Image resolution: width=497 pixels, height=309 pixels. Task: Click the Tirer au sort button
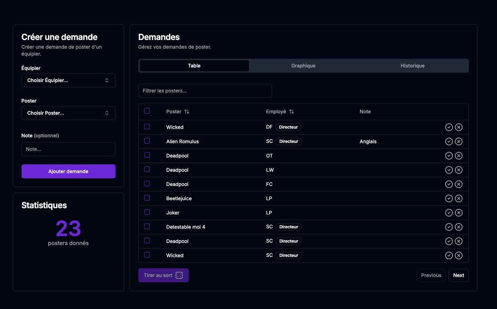pos(163,275)
